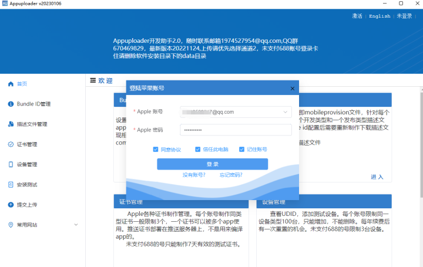Click the 登陆苹果账号 dialog title
The height and width of the screenshot is (267, 423).
[x=147, y=88]
